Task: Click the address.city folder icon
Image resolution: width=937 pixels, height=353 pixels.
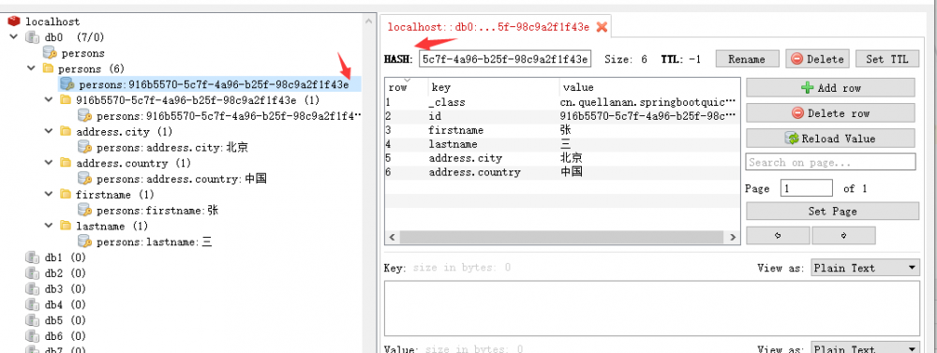Action: pos(66,131)
